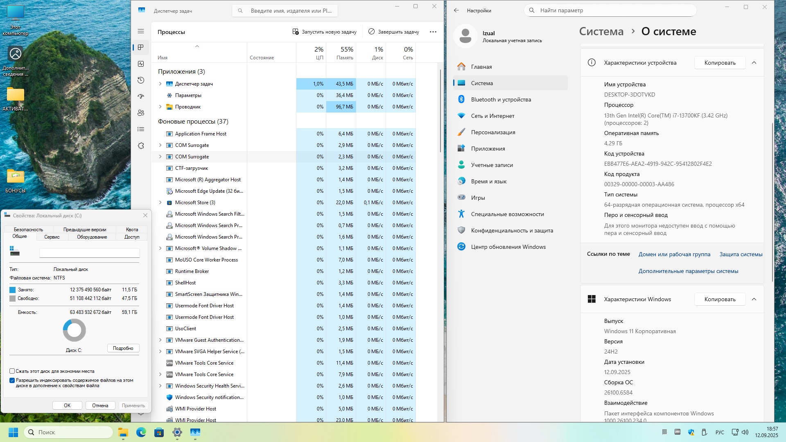Screen dimensions: 786x442
Task: Select Processes icon in Task Manager sidebar
Action: 141,47
